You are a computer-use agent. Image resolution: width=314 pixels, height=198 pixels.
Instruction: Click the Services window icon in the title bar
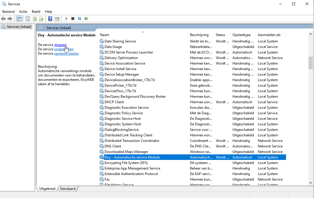(x=4, y=4)
